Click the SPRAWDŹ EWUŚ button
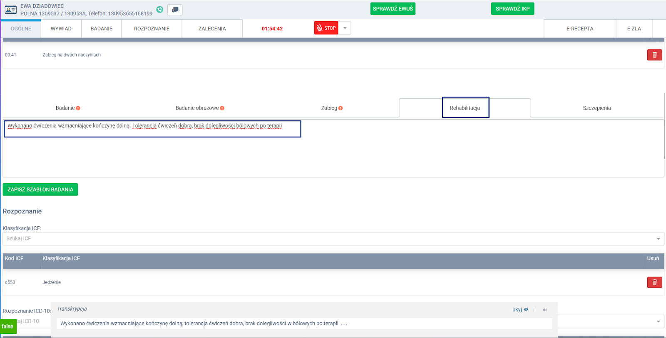Viewport: 666px width, 338px height. coord(393,9)
